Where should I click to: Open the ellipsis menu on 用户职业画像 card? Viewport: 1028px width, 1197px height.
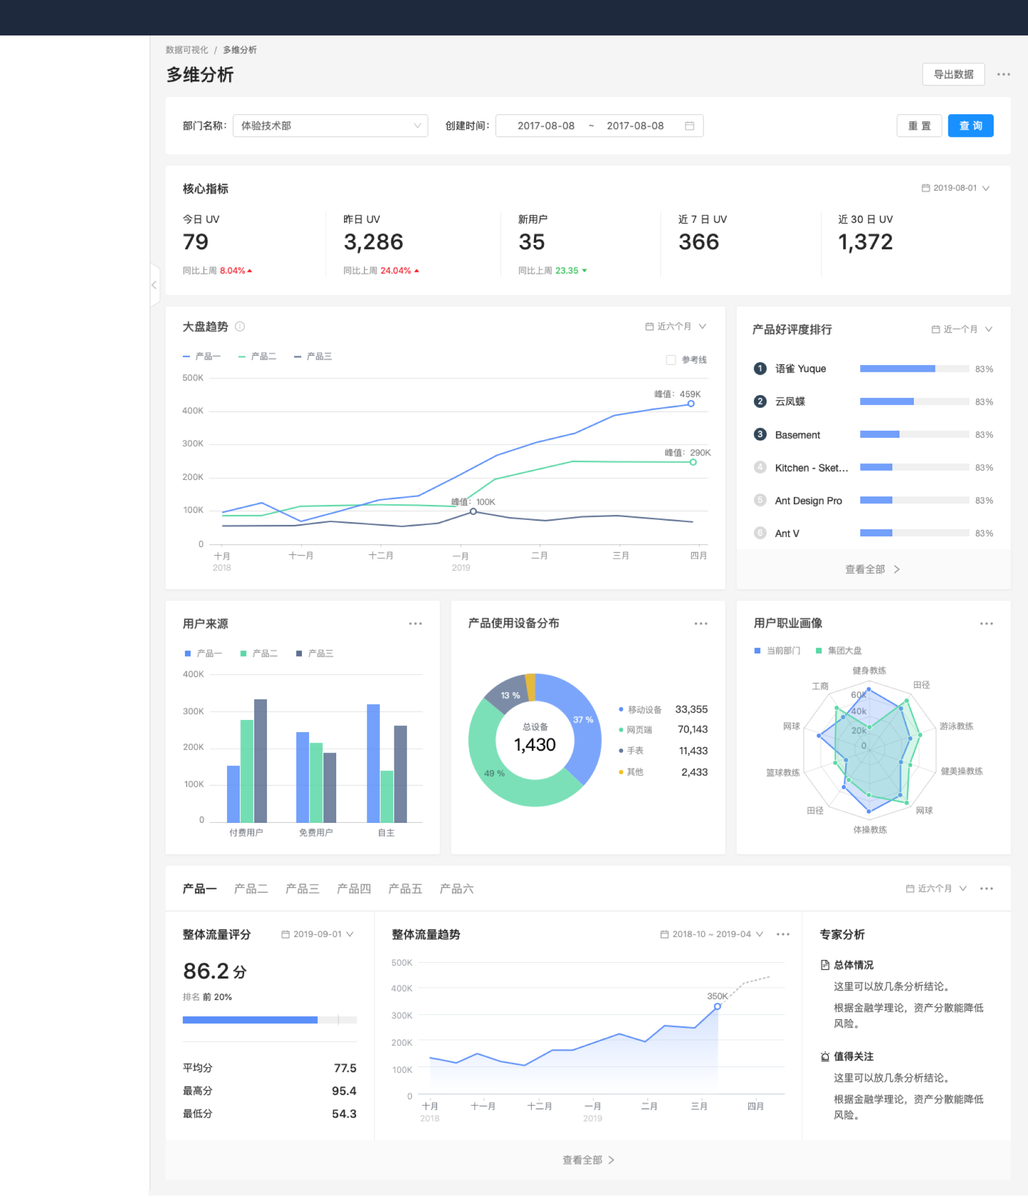[986, 624]
